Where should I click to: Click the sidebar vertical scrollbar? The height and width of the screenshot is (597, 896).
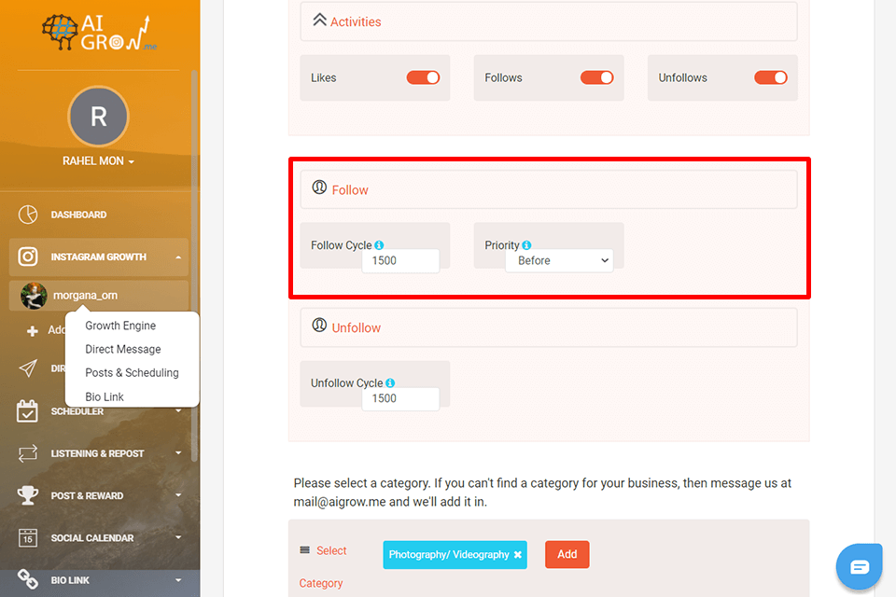pos(194,266)
